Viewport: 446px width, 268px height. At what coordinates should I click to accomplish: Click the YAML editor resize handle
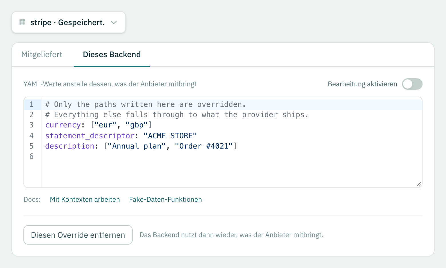[x=419, y=184]
